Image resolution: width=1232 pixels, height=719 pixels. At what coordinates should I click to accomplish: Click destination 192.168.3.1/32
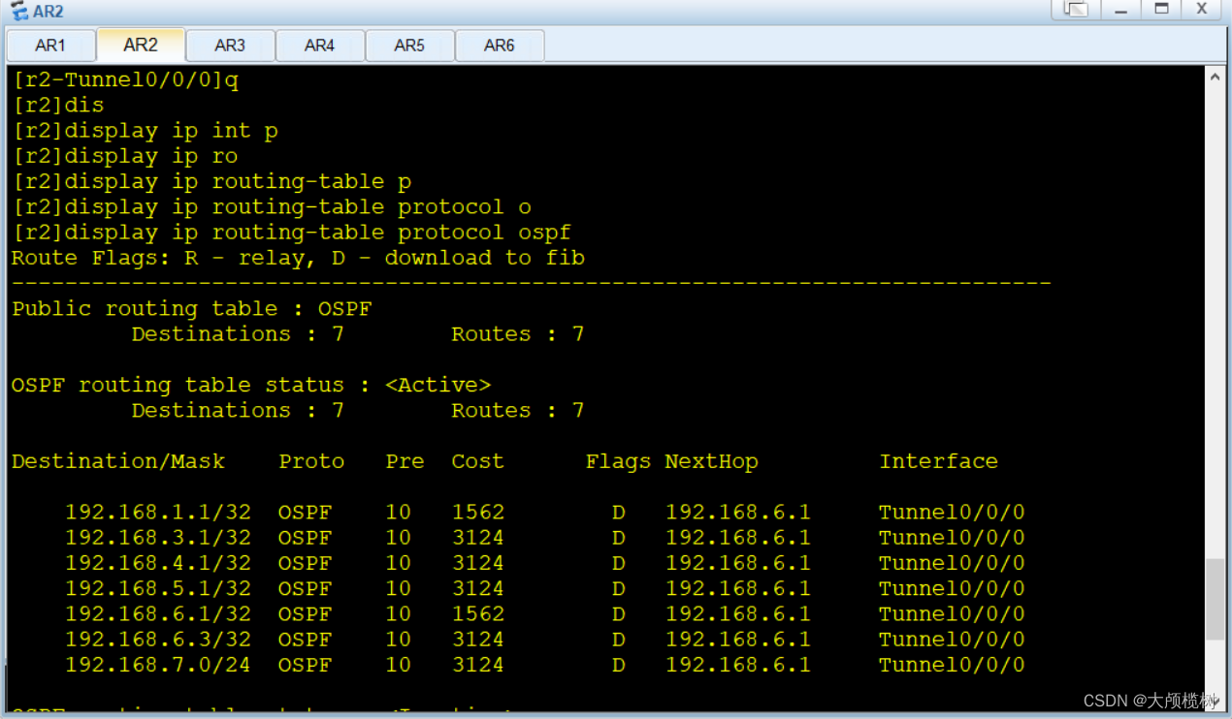158,537
